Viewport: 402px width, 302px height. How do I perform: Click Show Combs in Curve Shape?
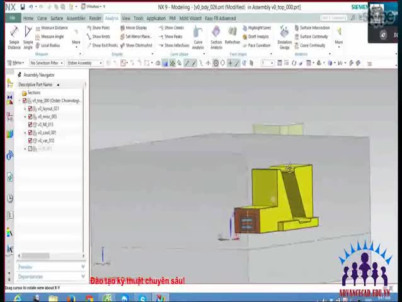[x=171, y=28]
